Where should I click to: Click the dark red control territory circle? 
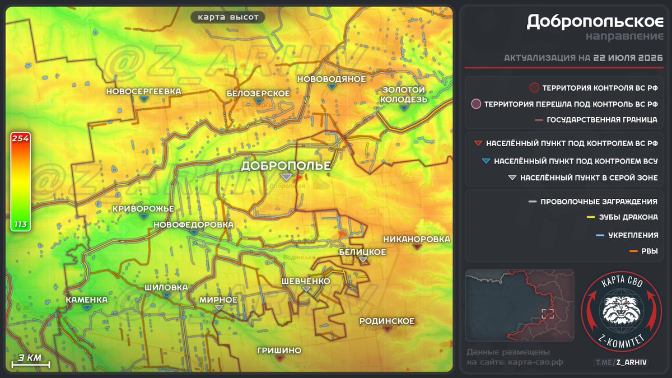(x=534, y=88)
